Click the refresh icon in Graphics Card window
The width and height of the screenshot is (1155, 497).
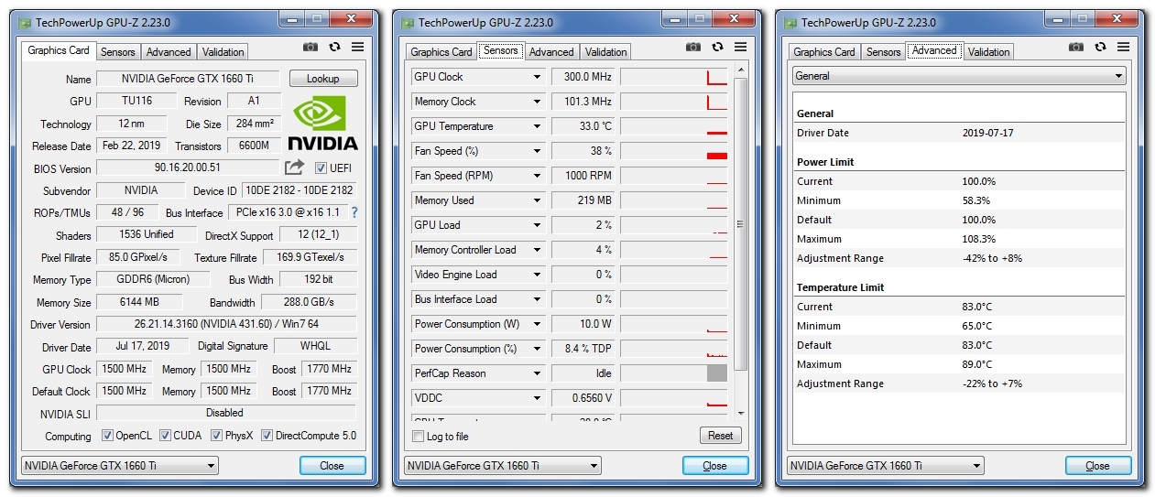point(334,47)
